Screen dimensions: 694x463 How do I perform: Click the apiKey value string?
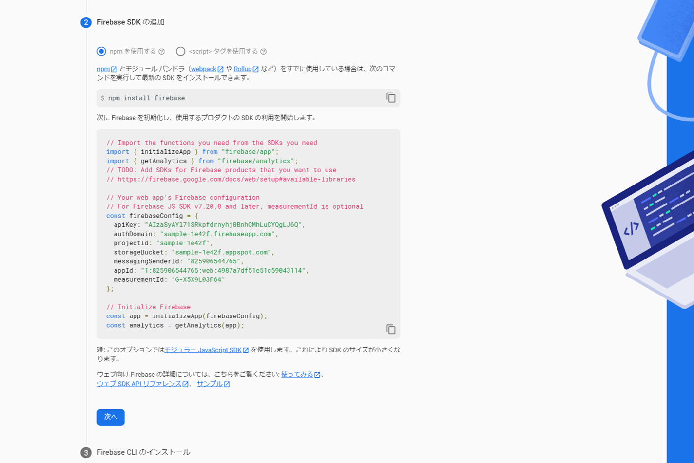tap(224, 225)
